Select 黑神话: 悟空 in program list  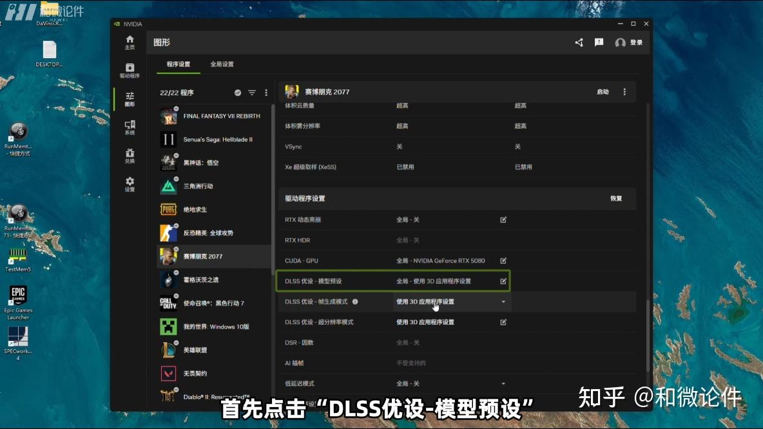(x=214, y=163)
